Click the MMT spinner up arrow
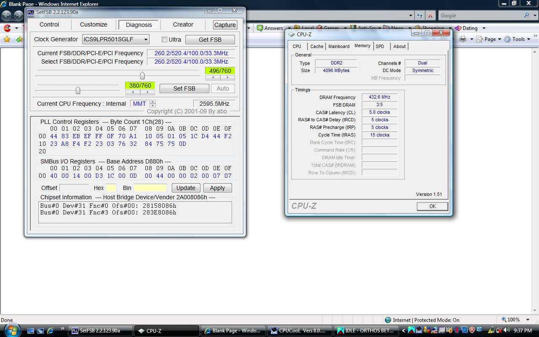 coord(152,102)
